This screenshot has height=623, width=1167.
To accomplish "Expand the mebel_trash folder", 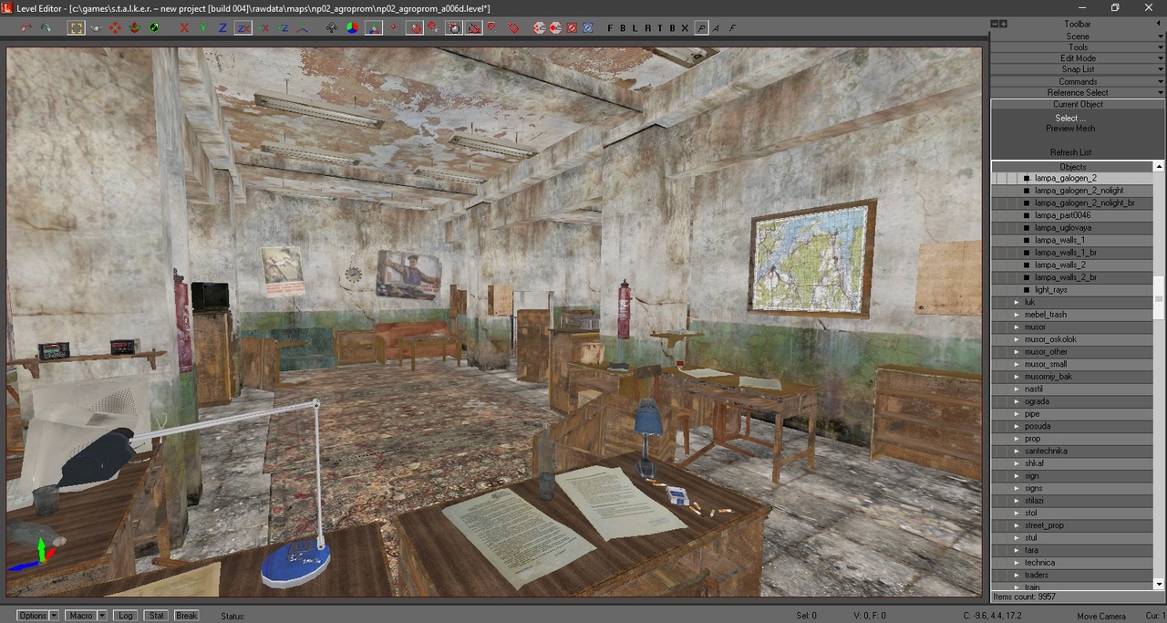I will pos(1017,315).
